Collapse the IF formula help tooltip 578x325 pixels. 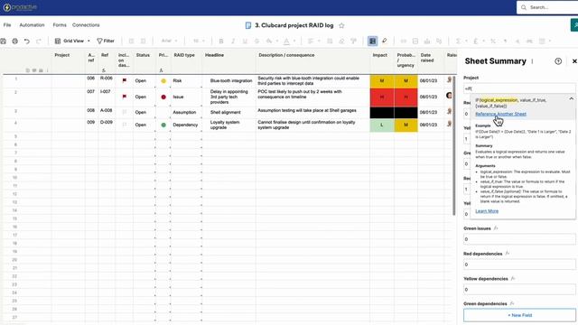click(571, 98)
